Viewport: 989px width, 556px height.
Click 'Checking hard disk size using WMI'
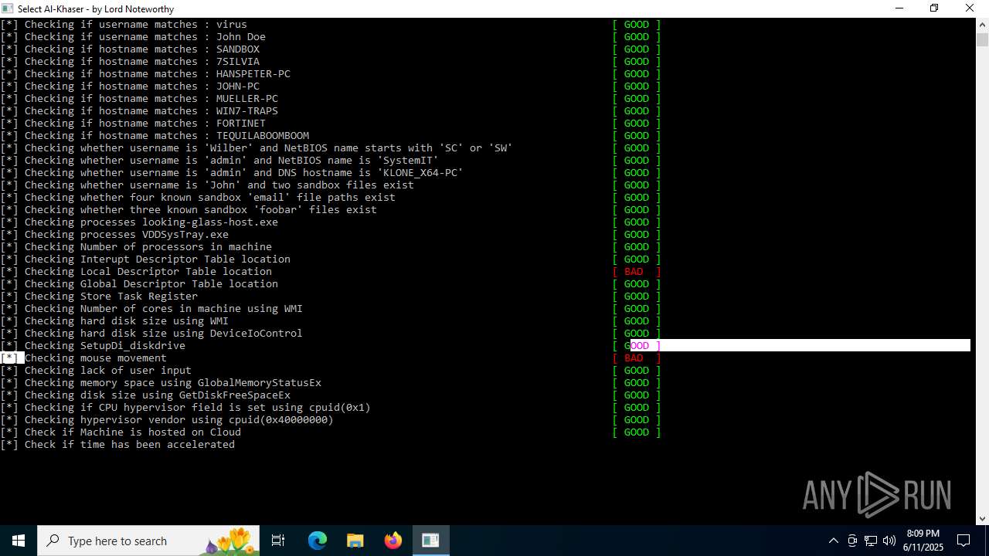127,320
